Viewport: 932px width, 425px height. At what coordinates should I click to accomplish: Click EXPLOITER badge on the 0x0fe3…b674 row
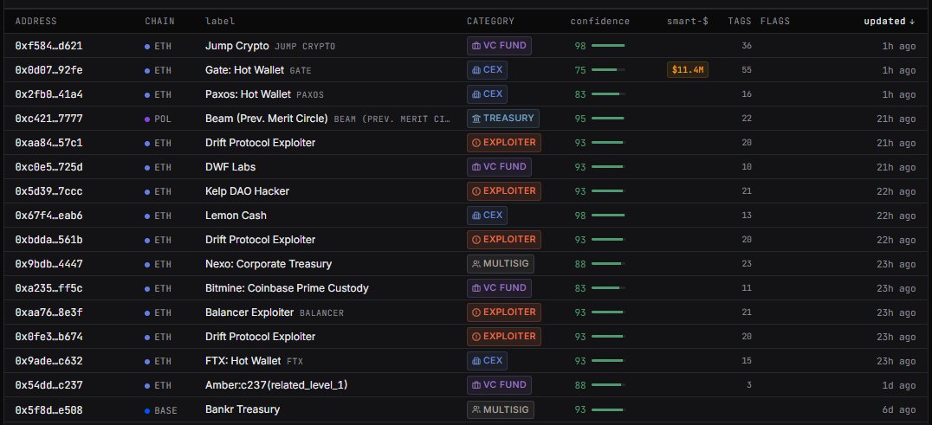point(503,337)
